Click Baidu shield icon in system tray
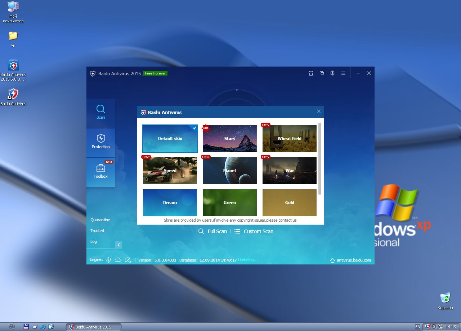Screen dimensions: 461x331 tap(428, 327)
